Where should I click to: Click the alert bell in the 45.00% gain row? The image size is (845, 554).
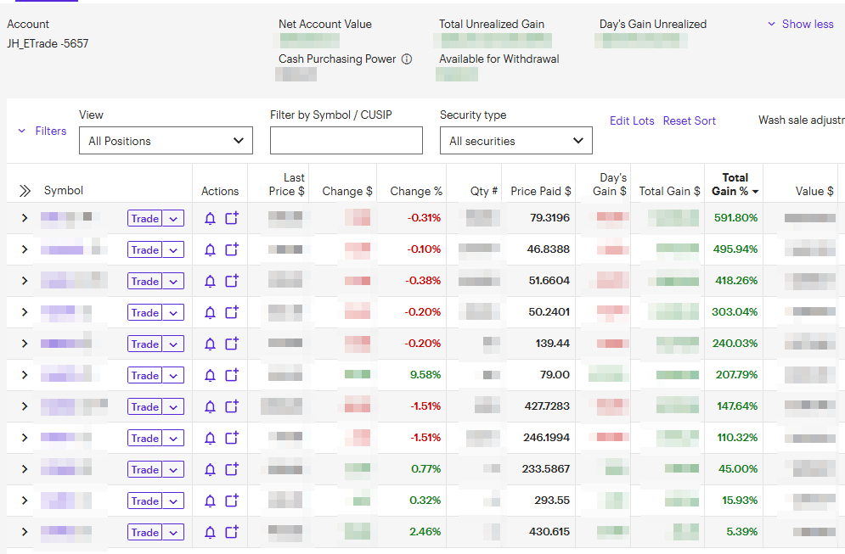(211, 470)
